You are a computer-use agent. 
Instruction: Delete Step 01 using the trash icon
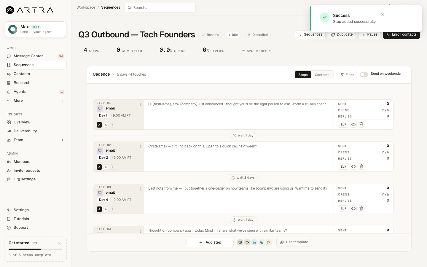361,124
